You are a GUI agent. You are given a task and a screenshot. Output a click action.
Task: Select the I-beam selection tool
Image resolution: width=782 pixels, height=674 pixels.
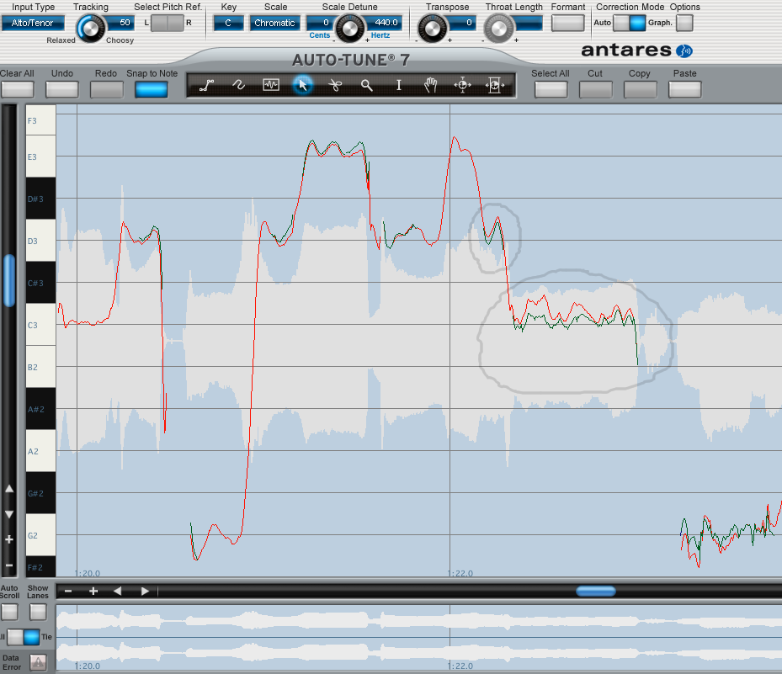(x=398, y=85)
